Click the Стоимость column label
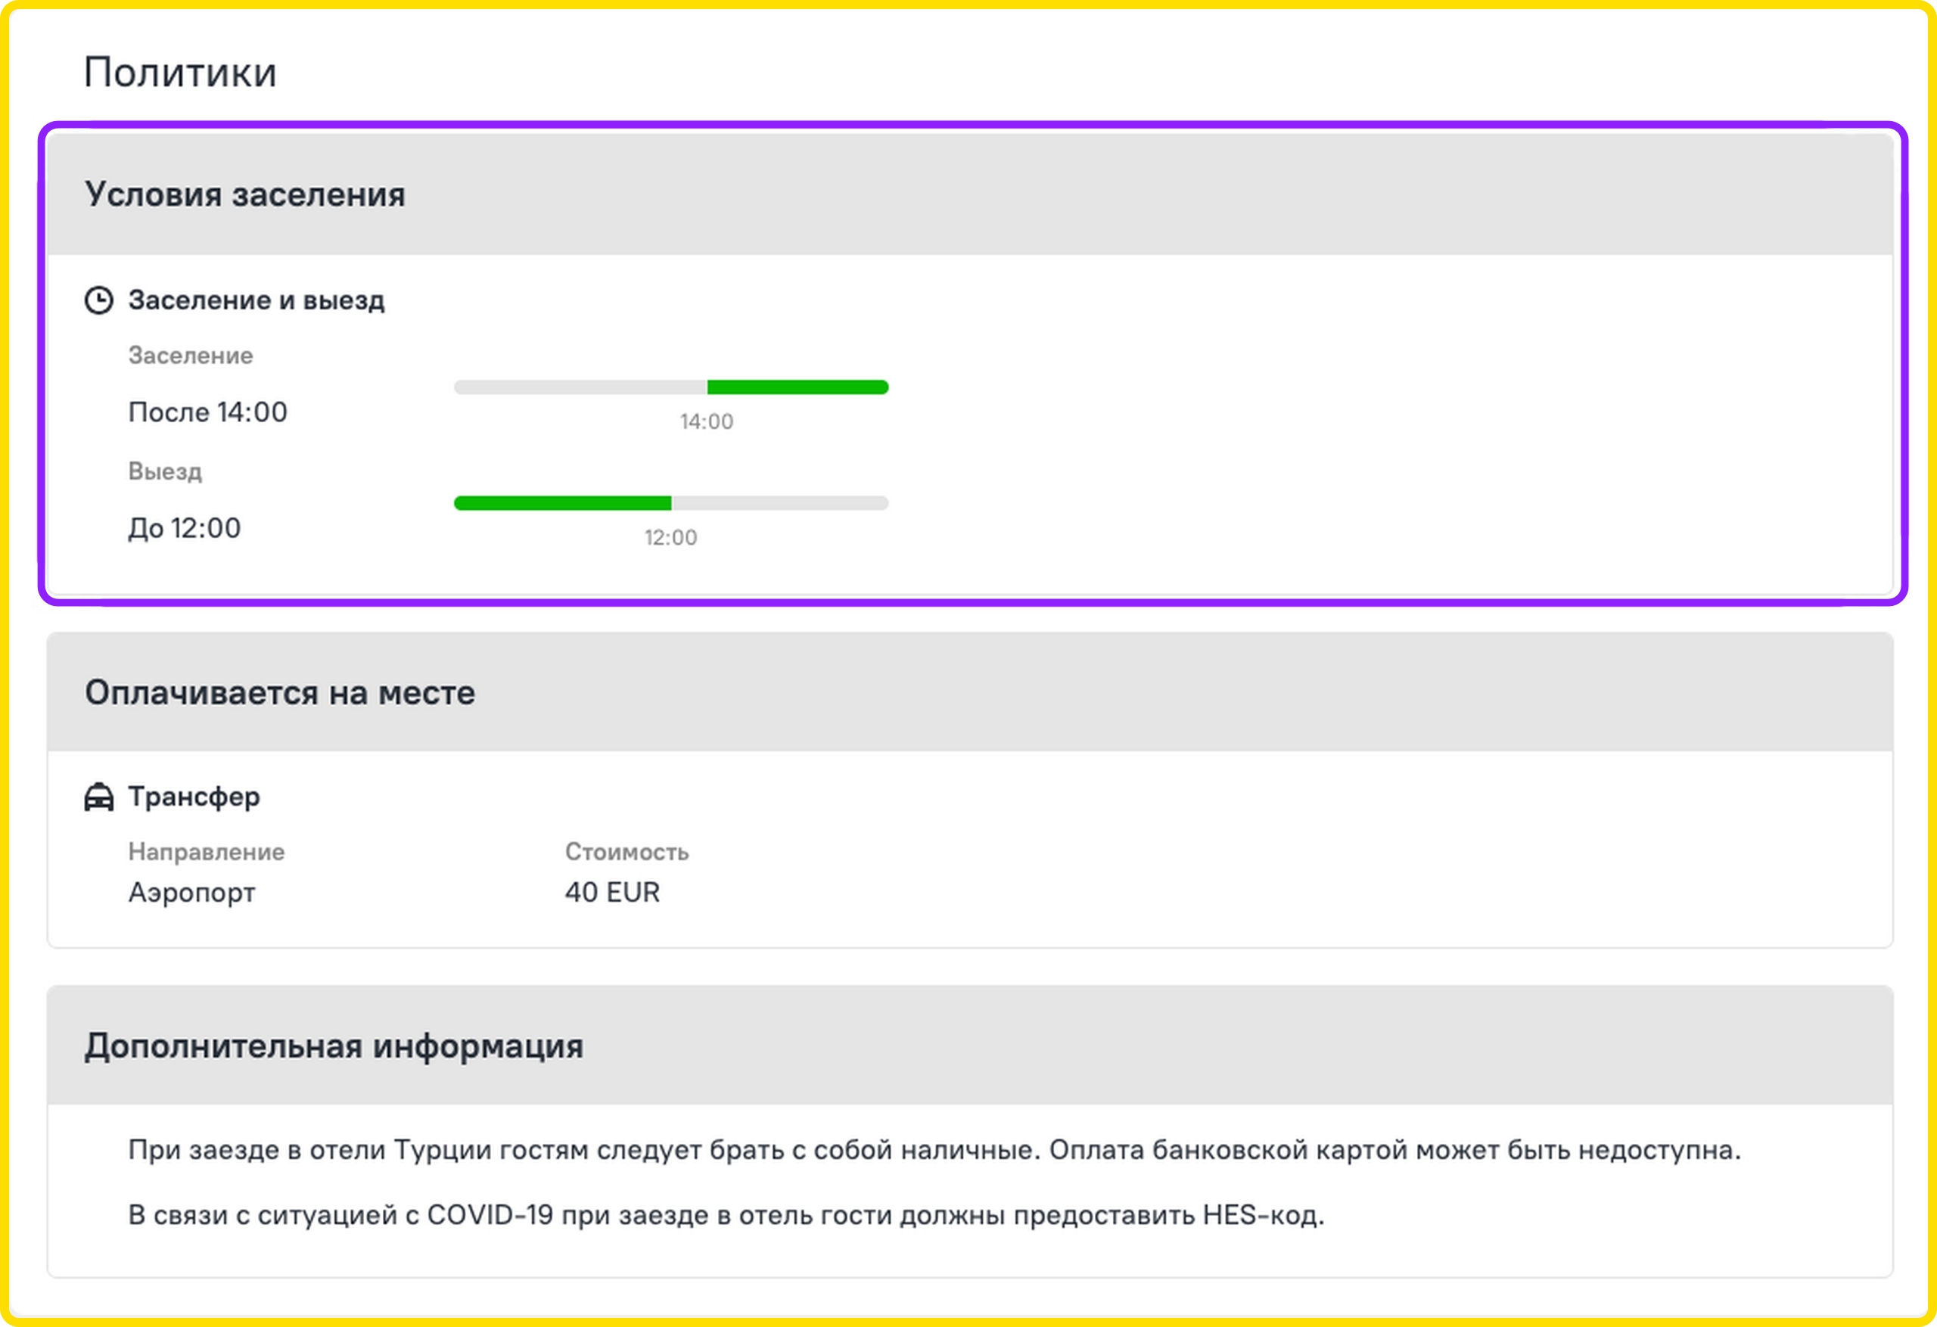Image resolution: width=1937 pixels, height=1327 pixels. (x=626, y=852)
